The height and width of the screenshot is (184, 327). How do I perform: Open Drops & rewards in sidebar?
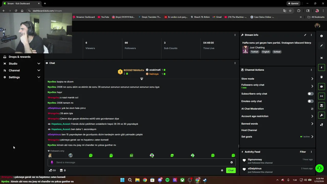20,57
